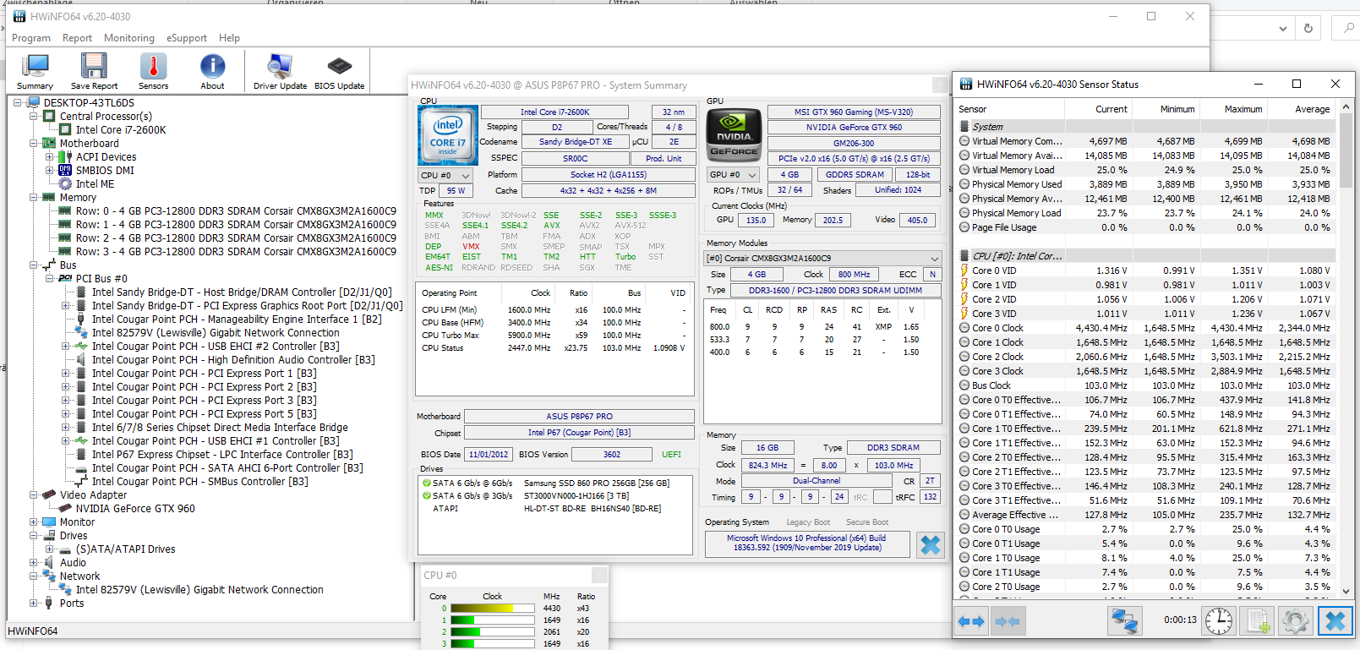Click the Video Adapter icon in tree
Image resolution: width=1360 pixels, height=650 pixels.
[x=49, y=495]
